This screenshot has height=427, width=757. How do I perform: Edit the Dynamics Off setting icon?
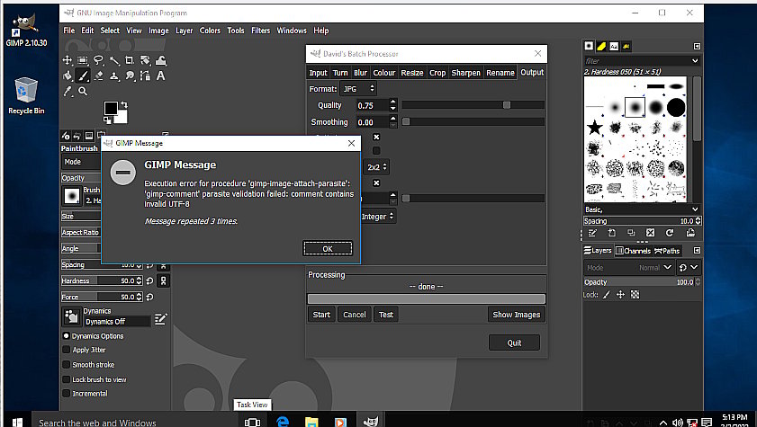[x=160, y=318]
